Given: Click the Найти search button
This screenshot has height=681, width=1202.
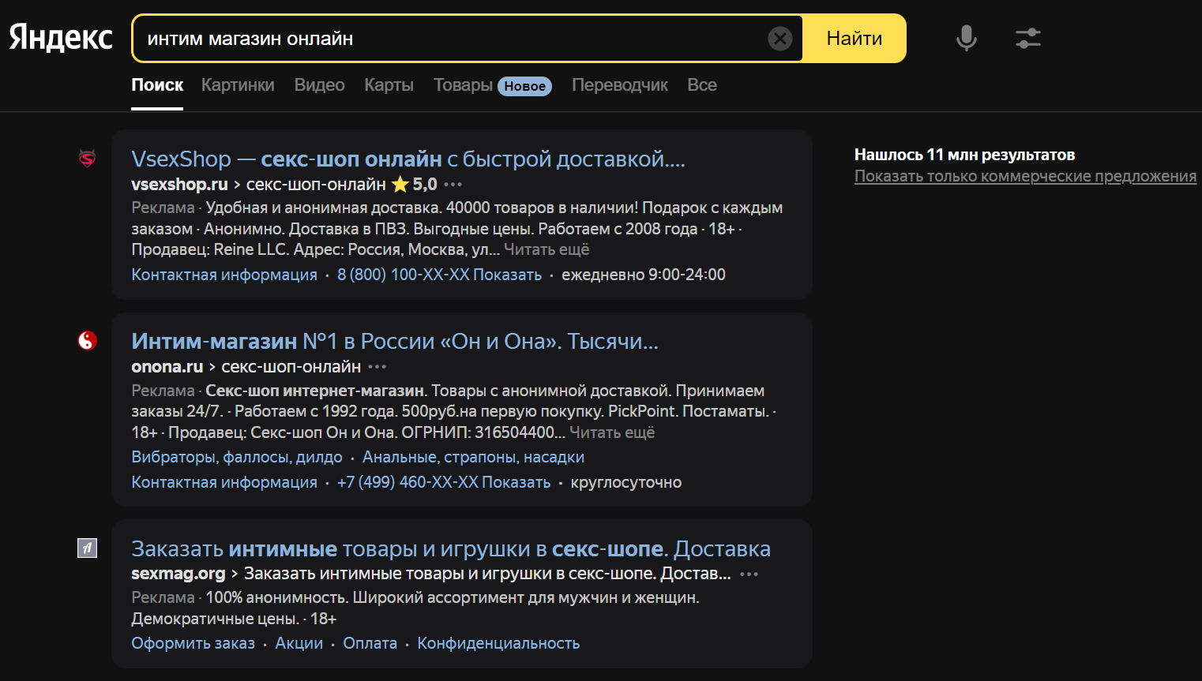Looking at the screenshot, I should (x=854, y=39).
